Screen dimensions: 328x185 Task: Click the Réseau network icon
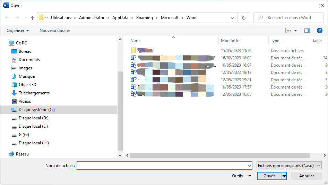click(x=11, y=154)
